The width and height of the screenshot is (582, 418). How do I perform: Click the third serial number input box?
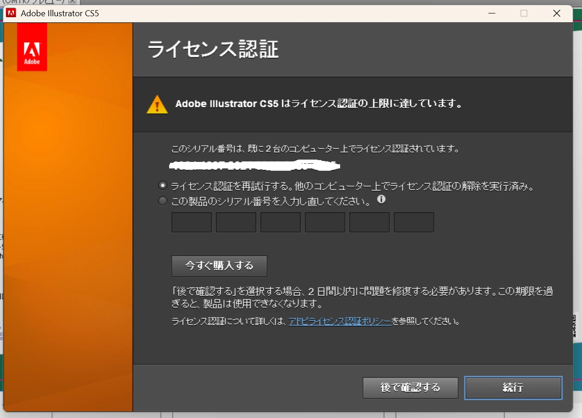click(x=280, y=222)
